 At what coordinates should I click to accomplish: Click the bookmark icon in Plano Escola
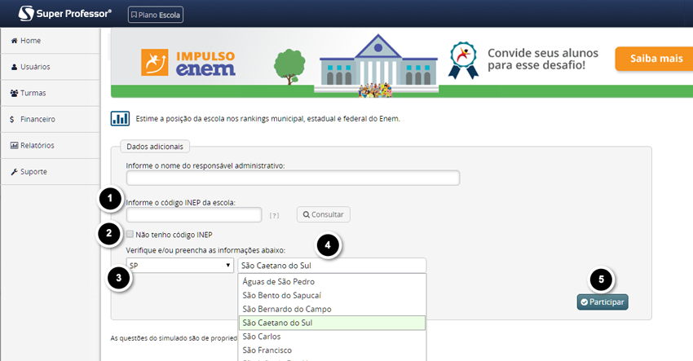click(x=134, y=15)
